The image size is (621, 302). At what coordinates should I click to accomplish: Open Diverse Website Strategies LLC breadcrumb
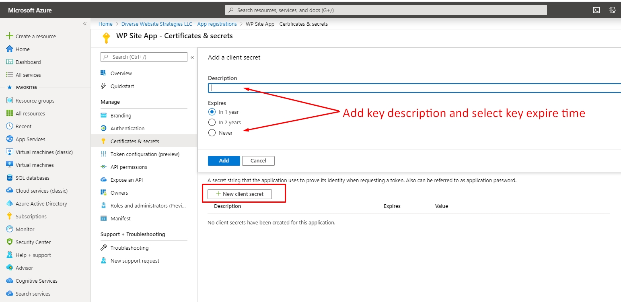click(x=179, y=24)
